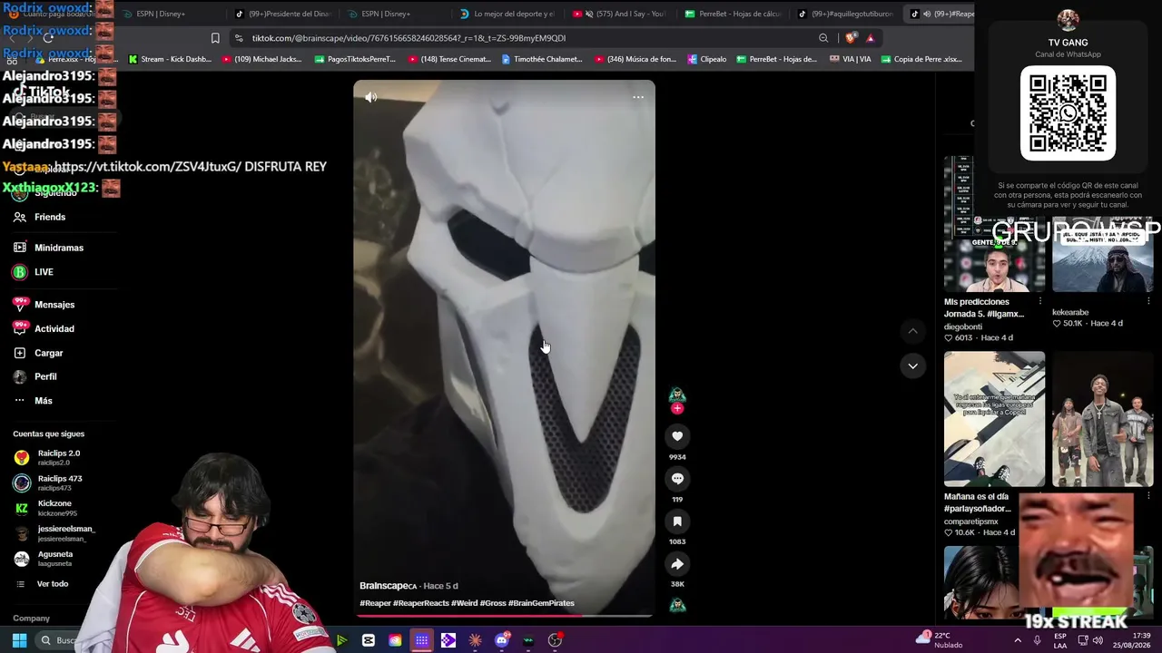1162x653 pixels.
Task: Switch to the first ESPN | Disney+ tab
Action: pos(162,14)
